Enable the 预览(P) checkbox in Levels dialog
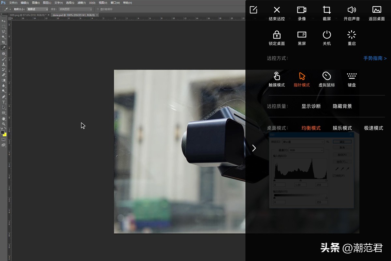 coord(334,176)
